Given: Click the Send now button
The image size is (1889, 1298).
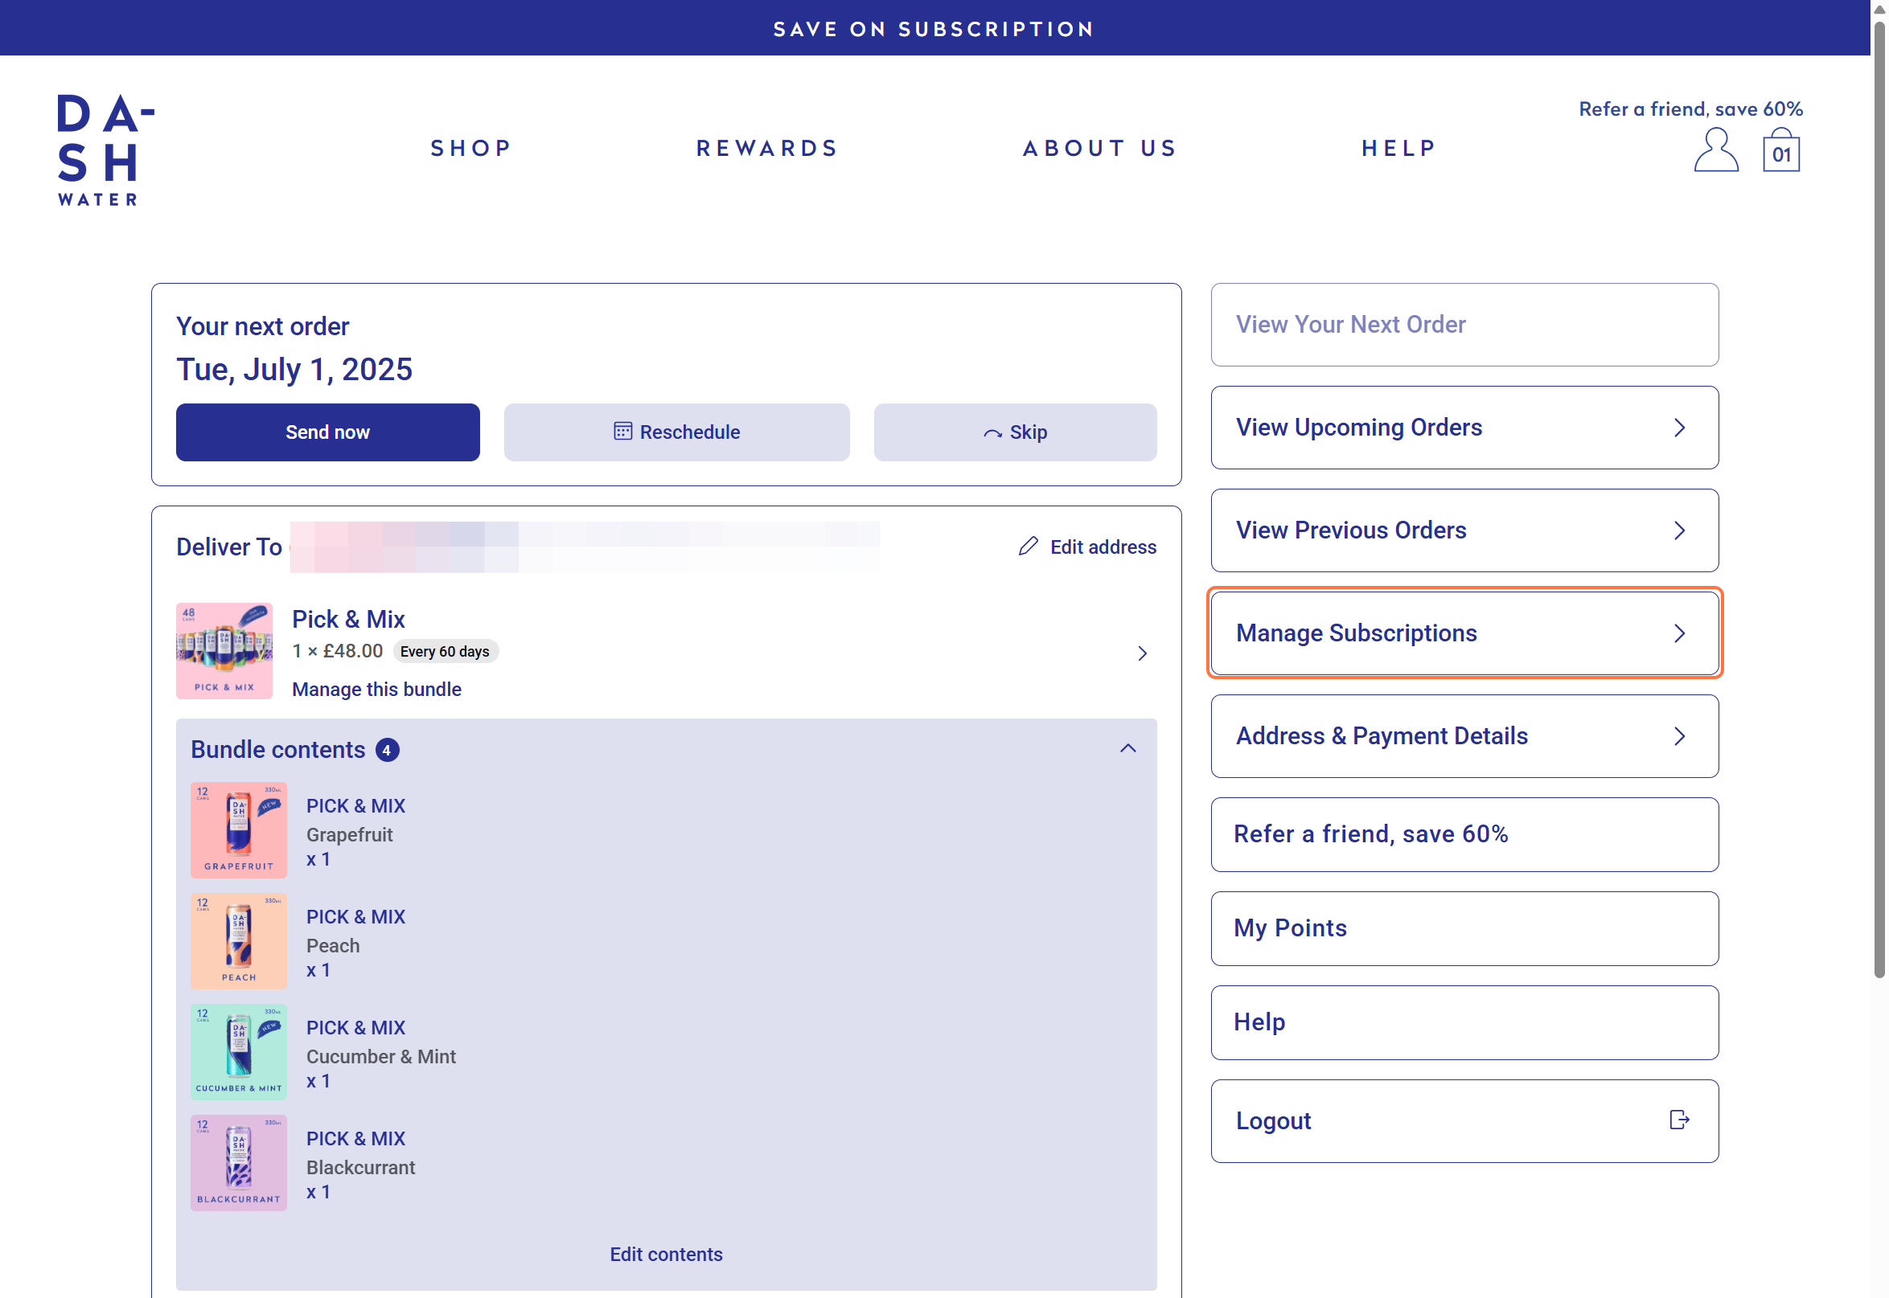Looking at the screenshot, I should 327,432.
